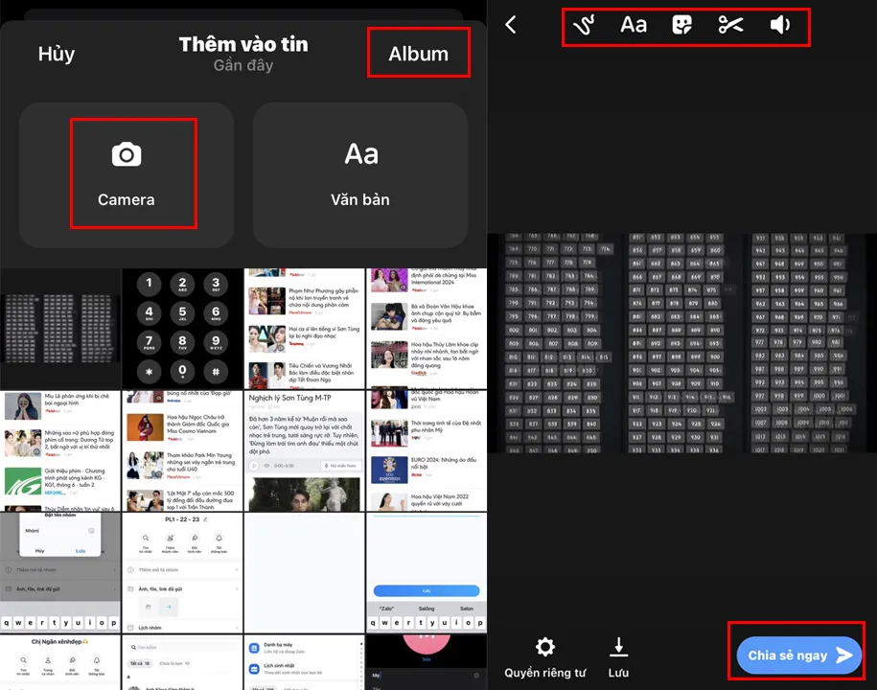
Task: Tap the Aa text tool in editor
Action: pyautogui.click(x=634, y=25)
